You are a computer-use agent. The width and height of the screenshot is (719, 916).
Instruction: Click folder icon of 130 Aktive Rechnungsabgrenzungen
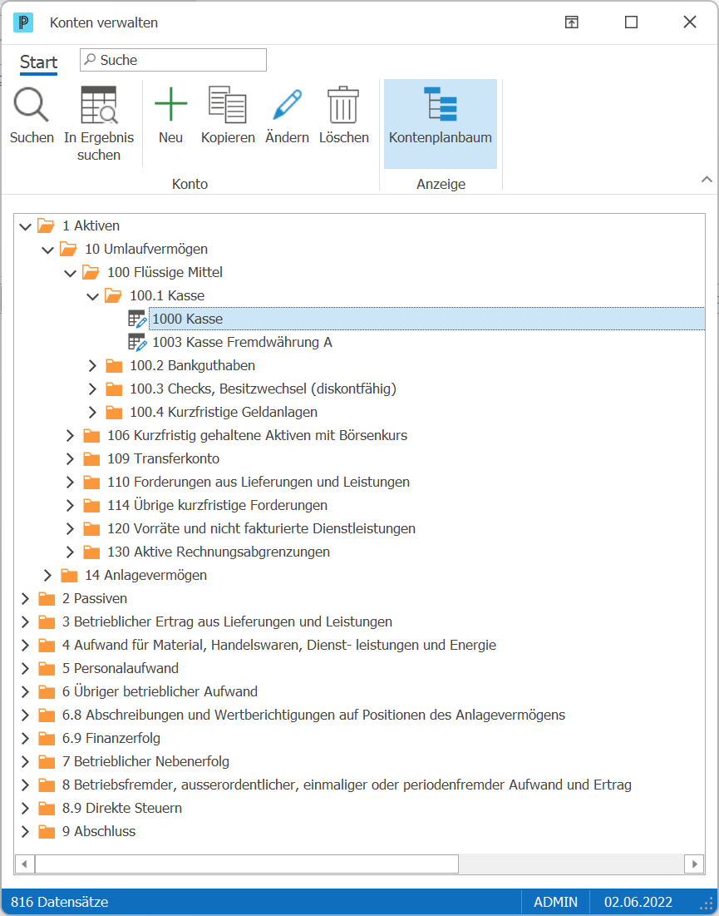coord(91,552)
